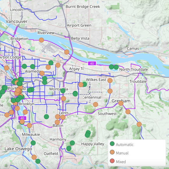Screen dimensions: 169x169
Task: Click the left green marker beside North Troutdale
Action: (x=111, y=67)
